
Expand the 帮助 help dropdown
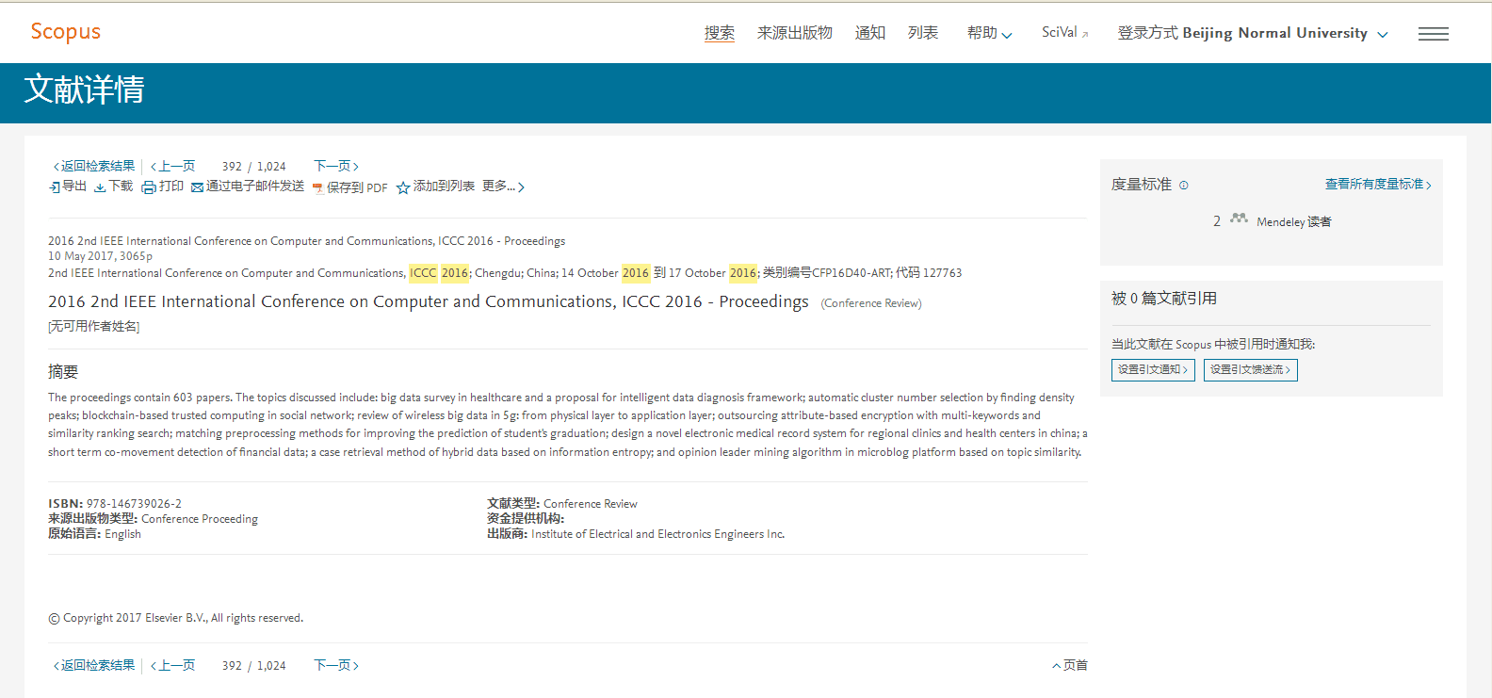[989, 33]
